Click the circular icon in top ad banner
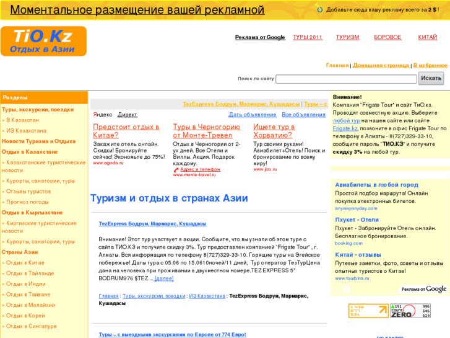This screenshot has height=338, width=450. click(320, 10)
